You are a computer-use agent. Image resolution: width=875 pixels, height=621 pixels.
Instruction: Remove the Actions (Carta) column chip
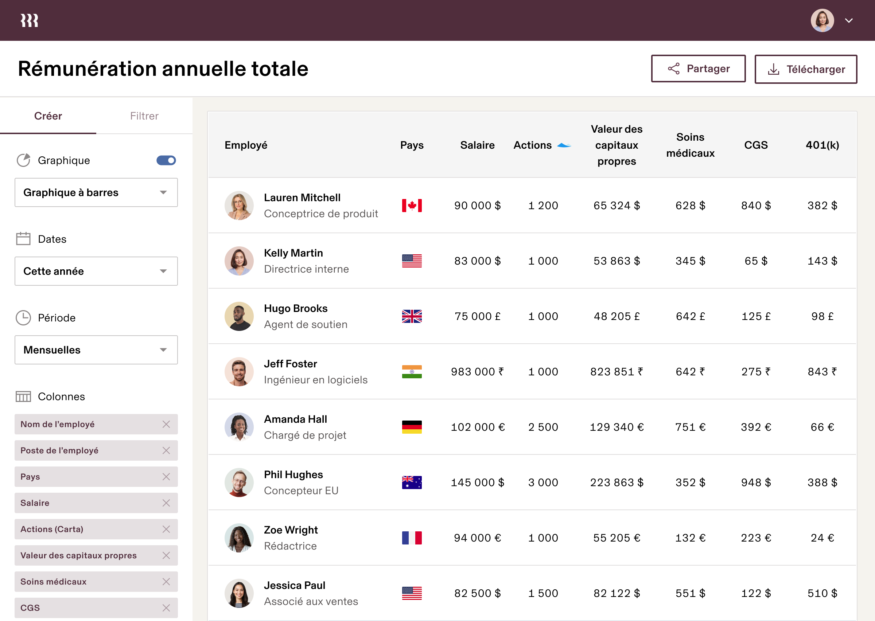[166, 529]
